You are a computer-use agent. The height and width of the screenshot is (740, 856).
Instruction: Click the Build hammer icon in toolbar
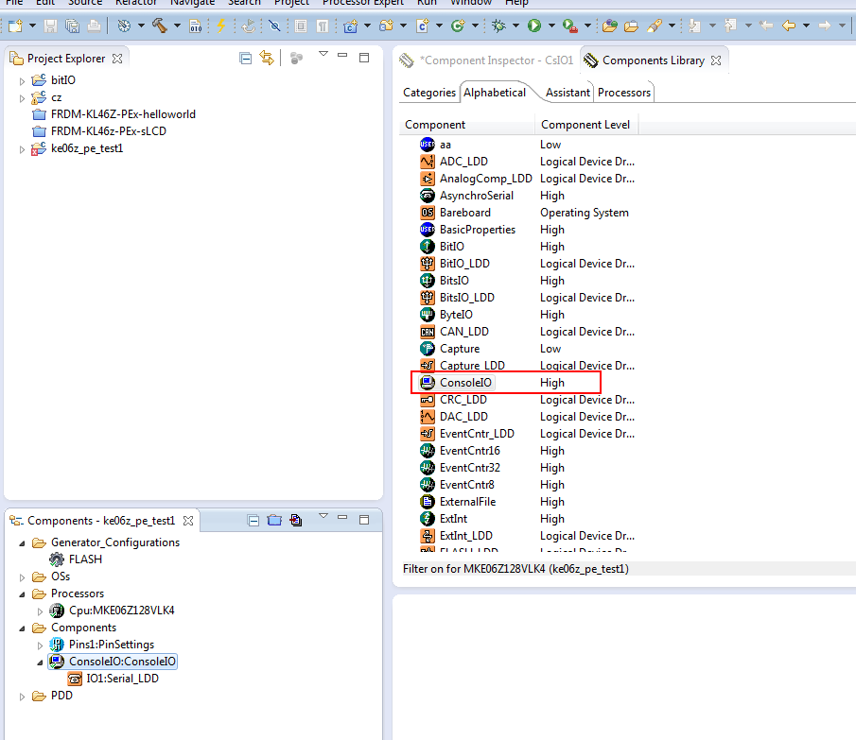pyautogui.click(x=160, y=26)
